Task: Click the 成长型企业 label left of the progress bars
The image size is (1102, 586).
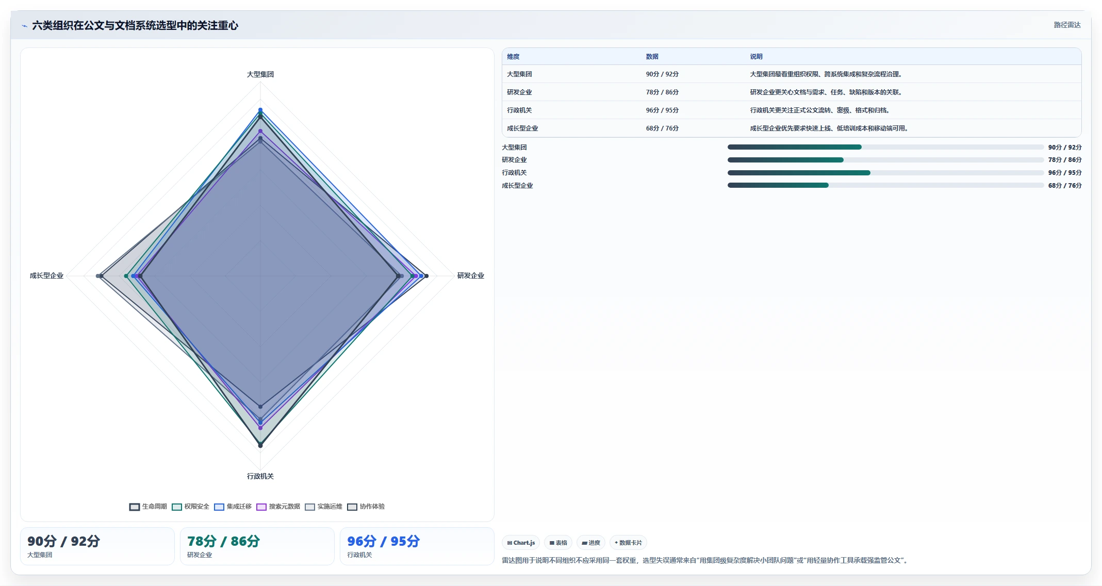Action: click(517, 186)
